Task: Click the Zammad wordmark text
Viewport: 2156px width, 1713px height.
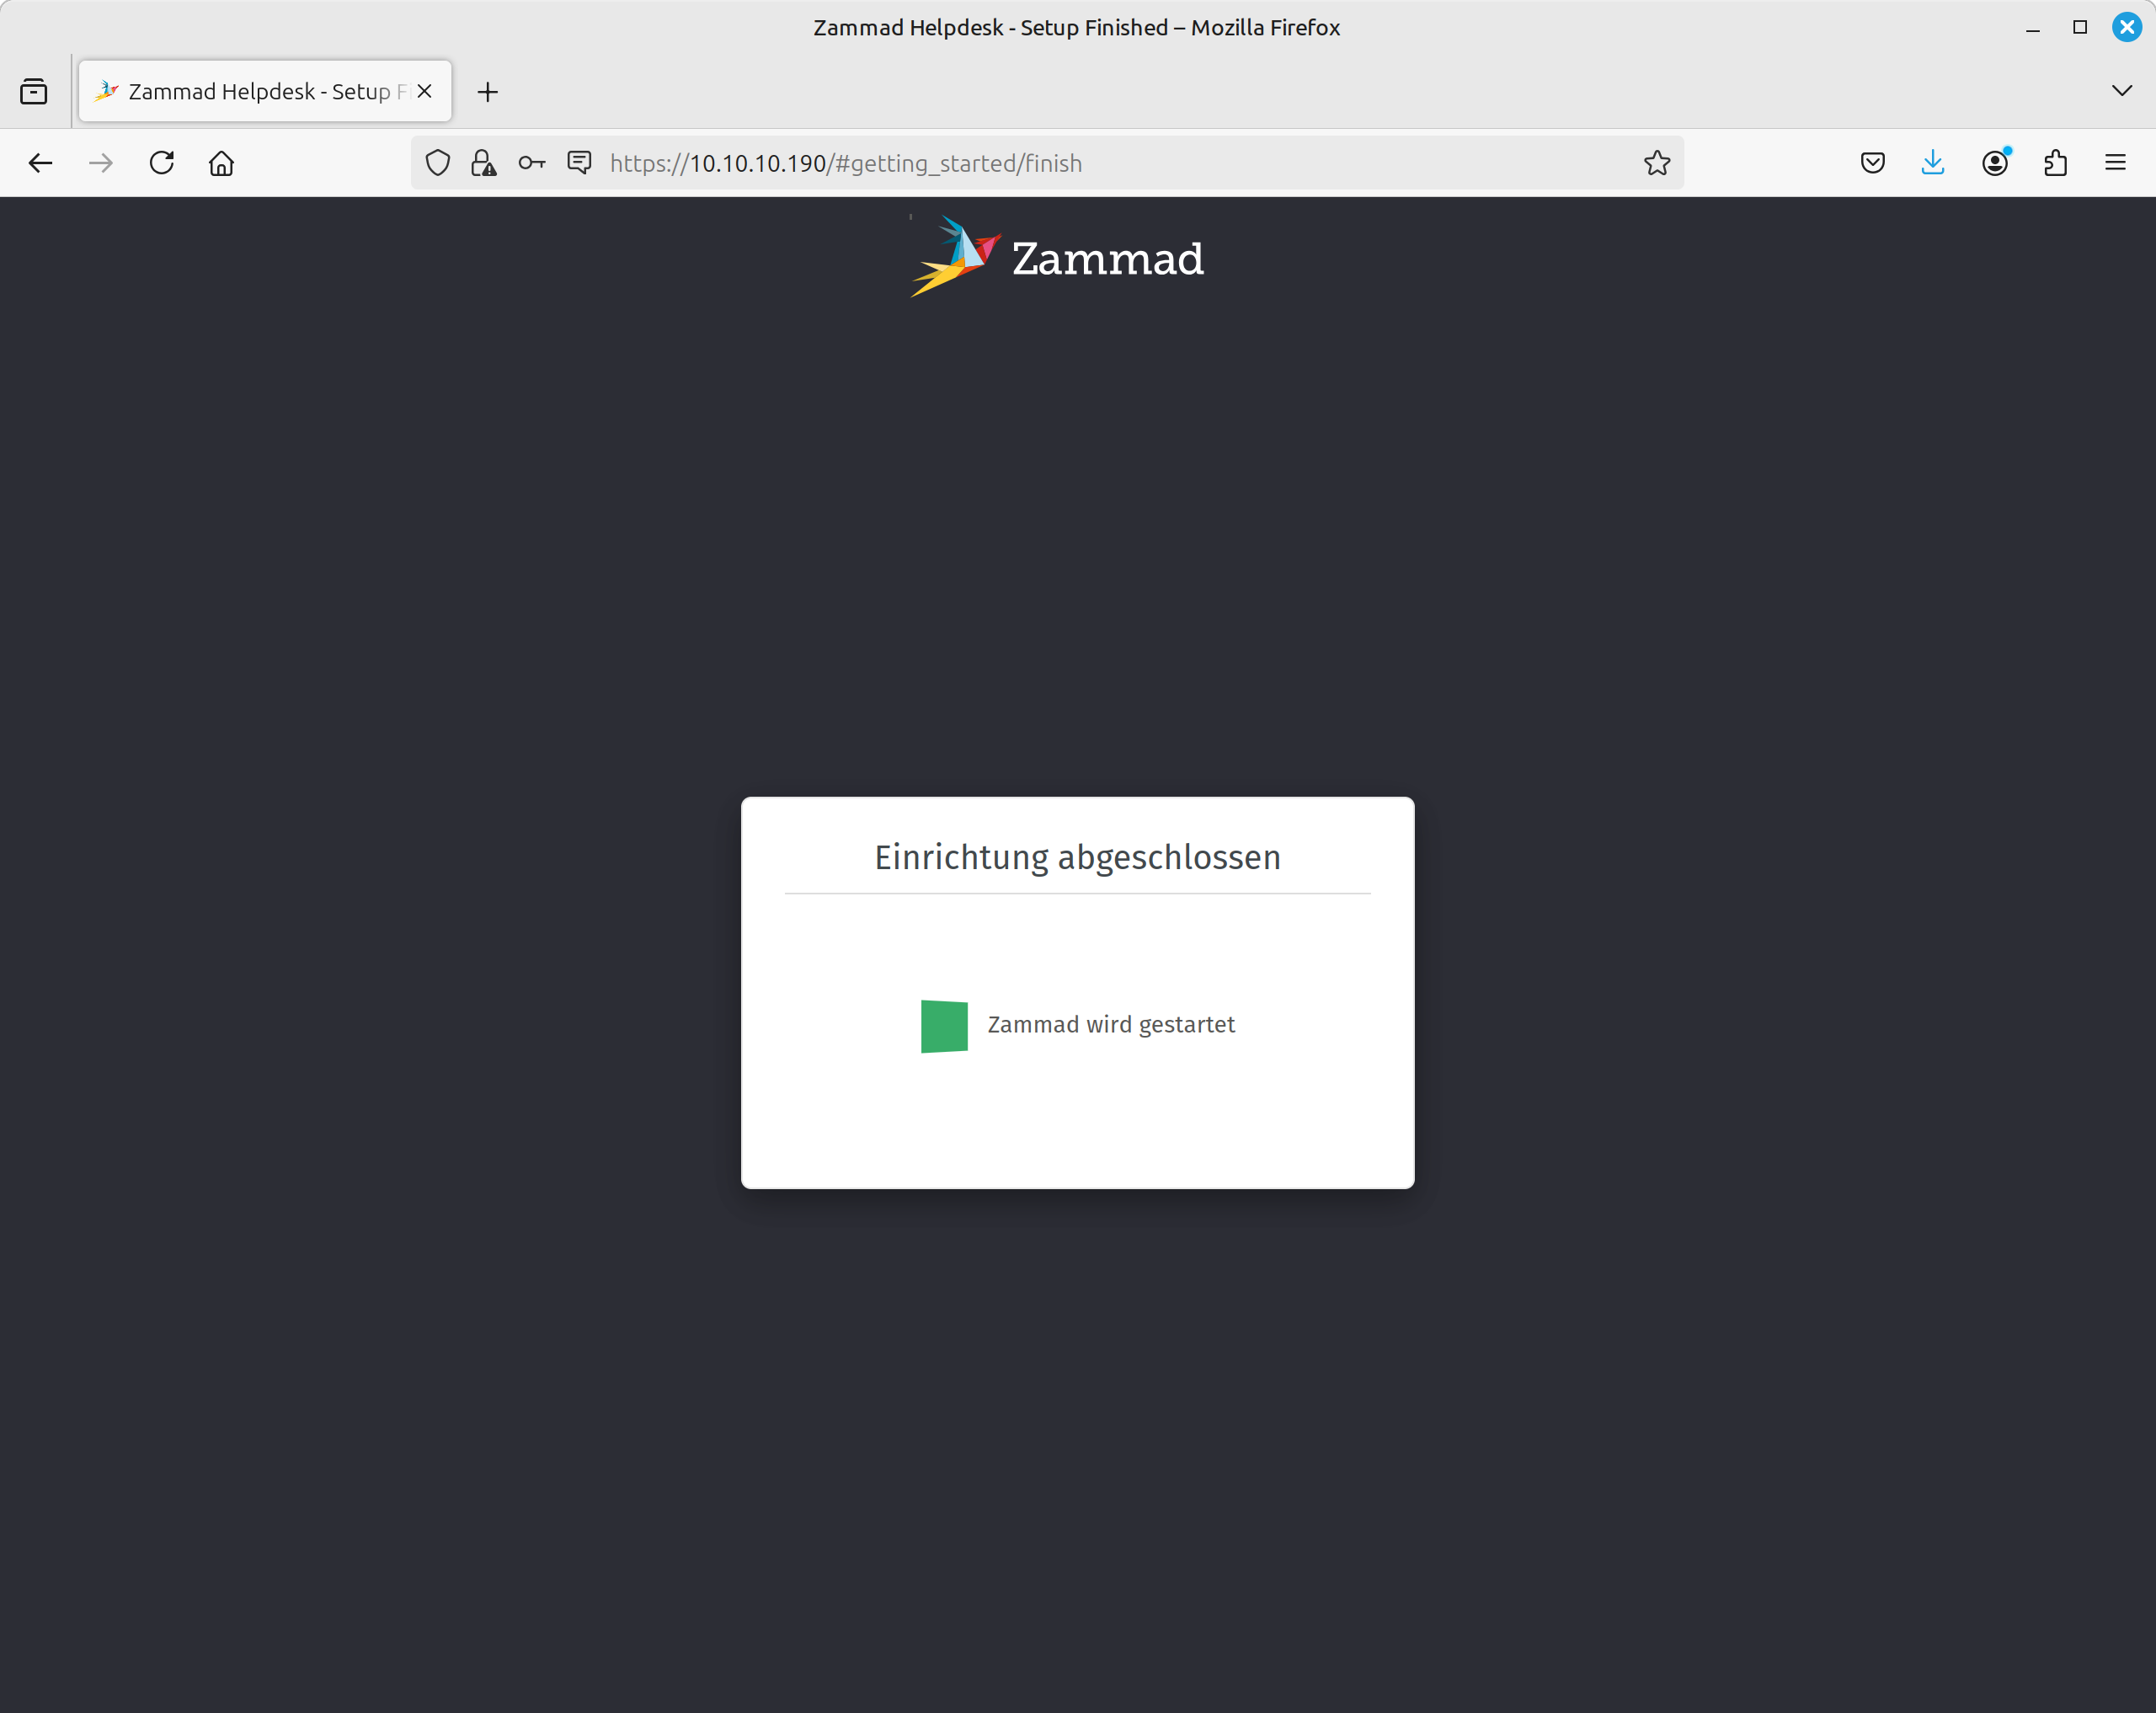Action: (x=1108, y=259)
